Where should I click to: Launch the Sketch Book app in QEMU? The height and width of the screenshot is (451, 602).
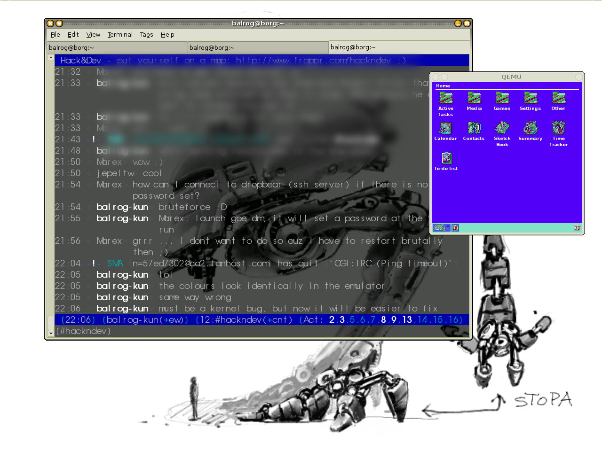click(502, 134)
